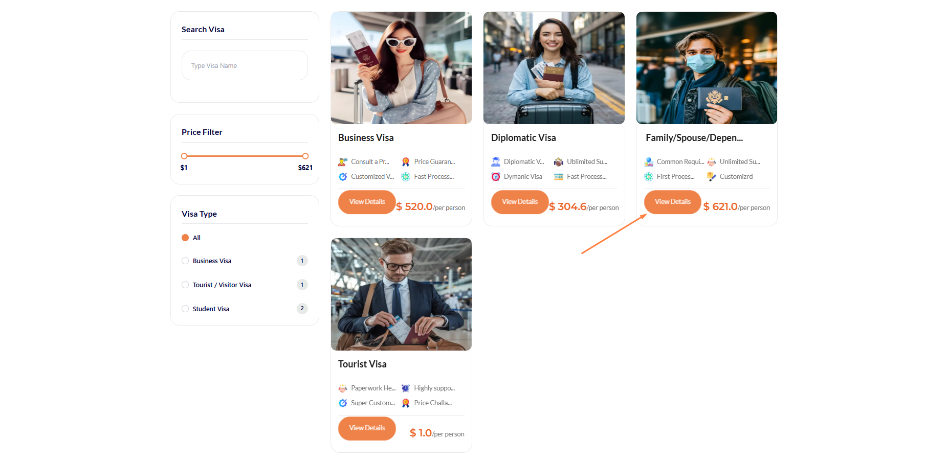Viewport: 947px width, 463px height.
Task: Click the $ 520.0 price text
Action: click(414, 206)
